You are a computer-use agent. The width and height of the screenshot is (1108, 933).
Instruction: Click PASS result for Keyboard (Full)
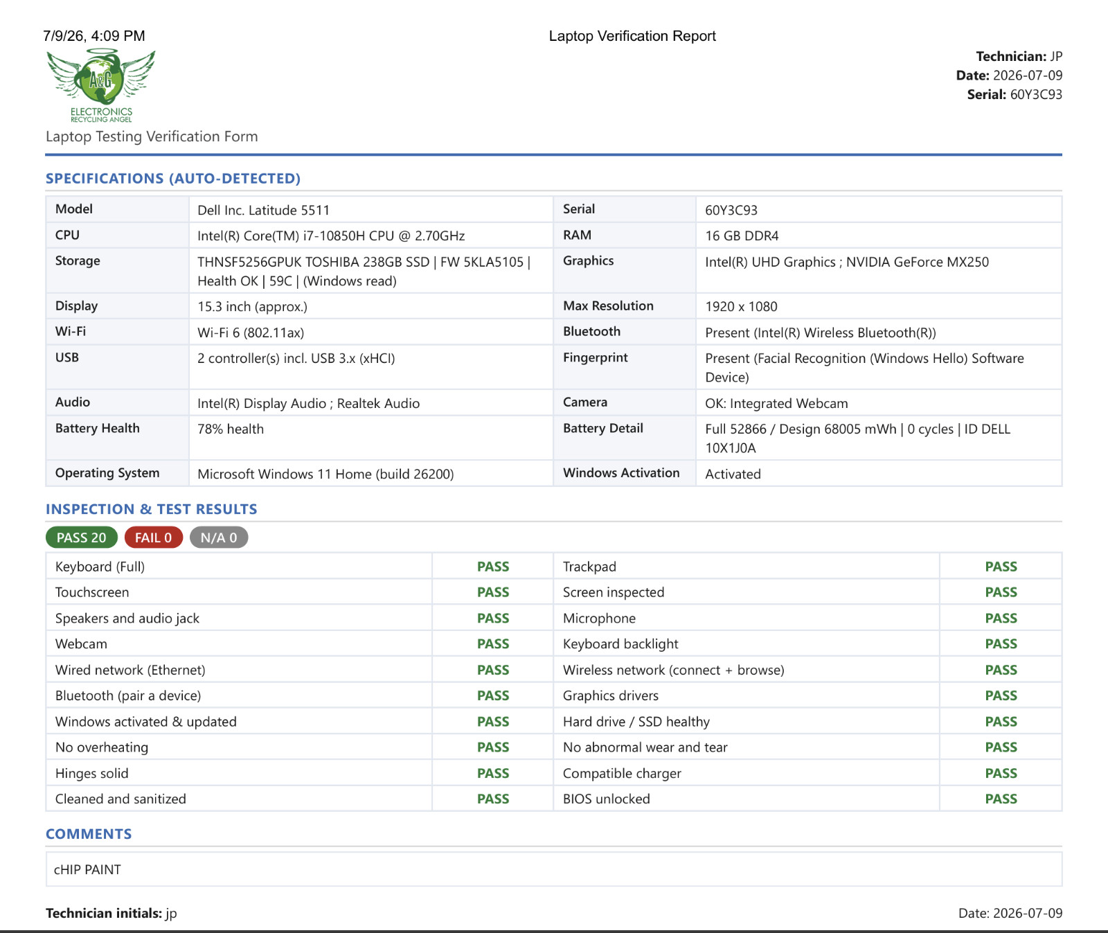click(x=493, y=567)
